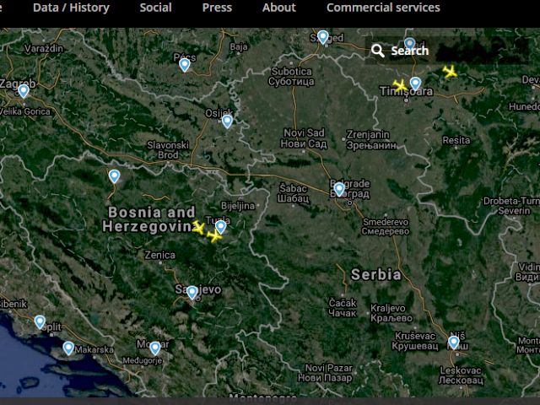Select the Zagreb airport pin
This screenshot has height=405, width=540.
point(24,91)
